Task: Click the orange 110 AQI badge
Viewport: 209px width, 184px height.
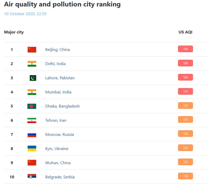Action: point(185,176)
